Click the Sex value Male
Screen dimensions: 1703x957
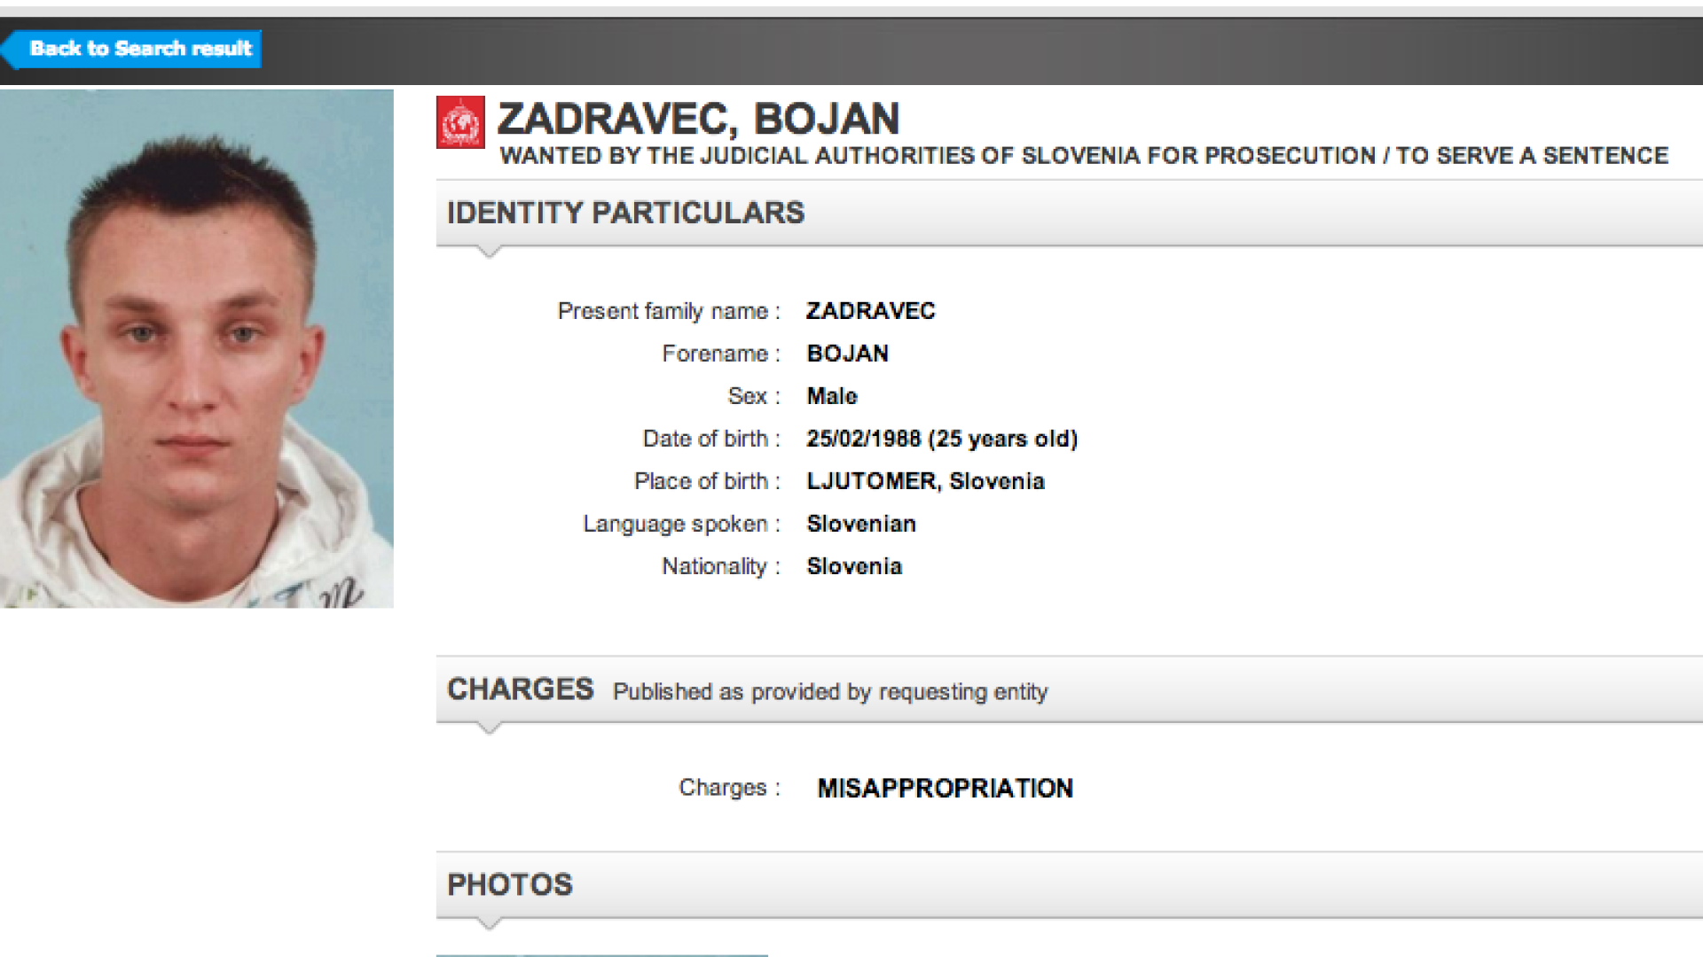(x=831, y=396)
